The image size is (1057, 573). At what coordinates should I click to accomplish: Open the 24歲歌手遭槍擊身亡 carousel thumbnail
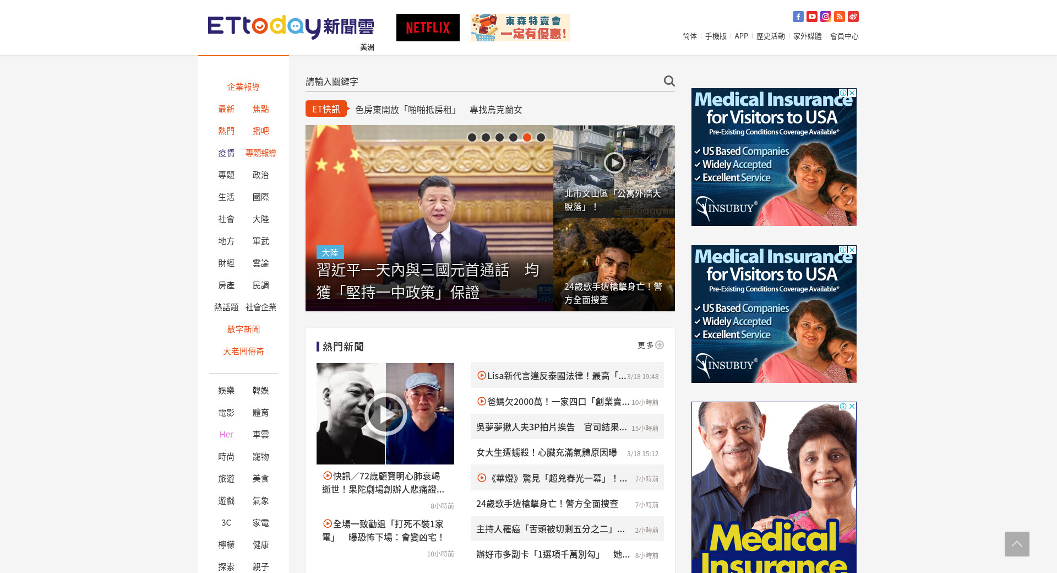pos(614,264)
